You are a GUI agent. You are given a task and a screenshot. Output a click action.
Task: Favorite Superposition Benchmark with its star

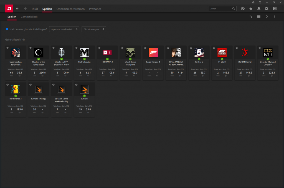(x=7, y=48)
